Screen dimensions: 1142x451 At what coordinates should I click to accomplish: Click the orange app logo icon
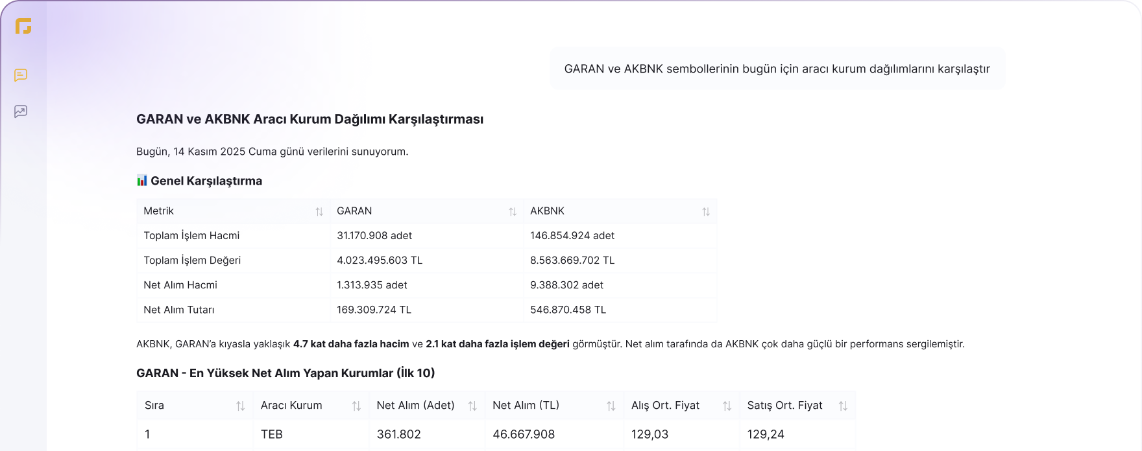(23, 26)
